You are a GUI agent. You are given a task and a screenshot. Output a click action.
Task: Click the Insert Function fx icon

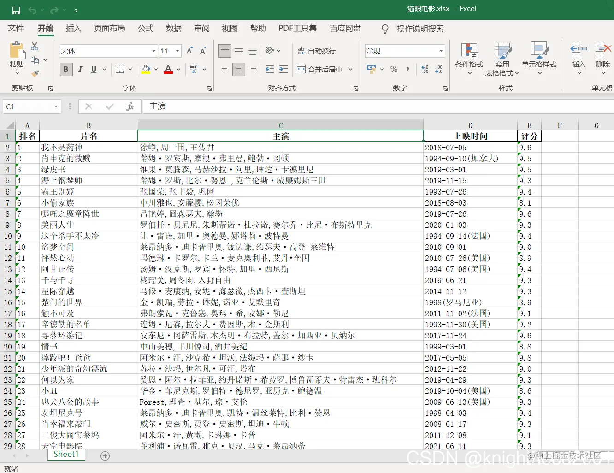(x=130, y=106)
